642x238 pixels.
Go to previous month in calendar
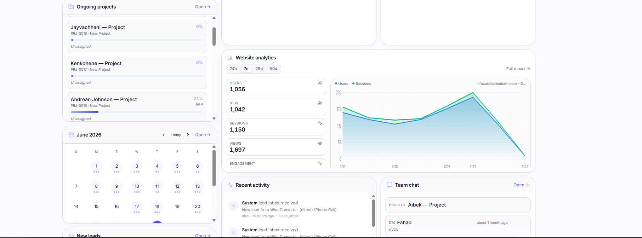[164, 135]
